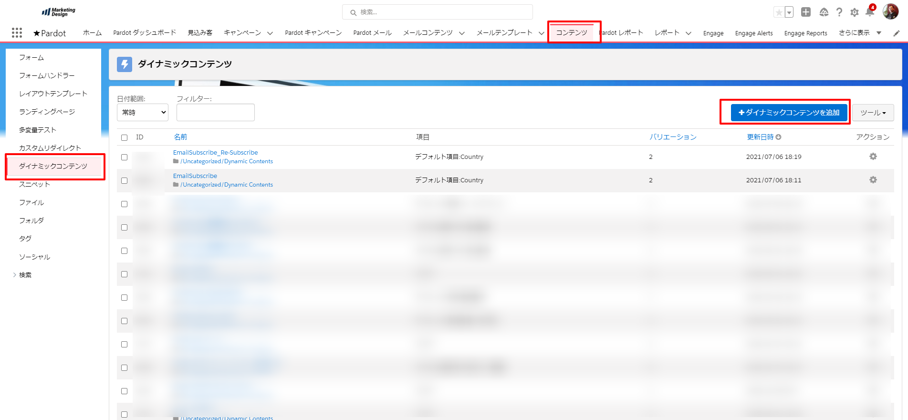Open the 日付範囲 date range dropdown

tap(143, 113)
